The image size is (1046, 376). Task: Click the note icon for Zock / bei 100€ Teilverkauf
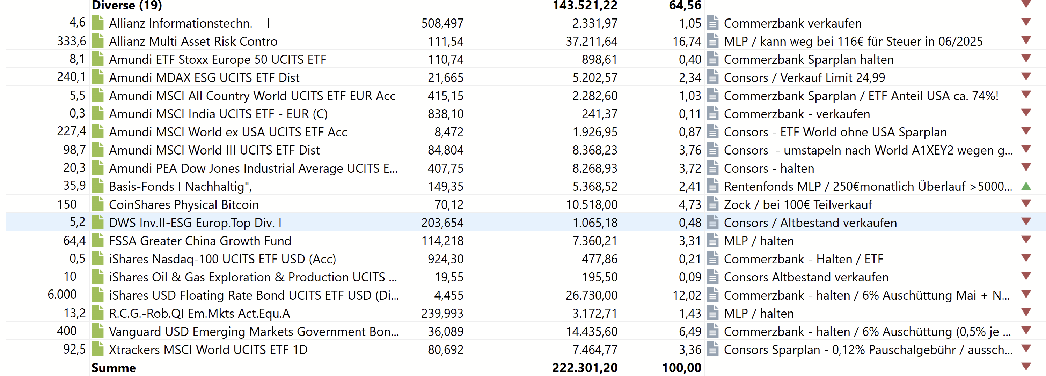point(712,204)
